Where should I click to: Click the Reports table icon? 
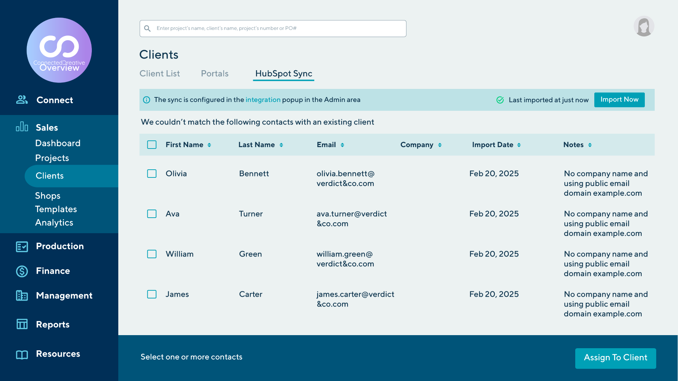[x=22, y=324]
